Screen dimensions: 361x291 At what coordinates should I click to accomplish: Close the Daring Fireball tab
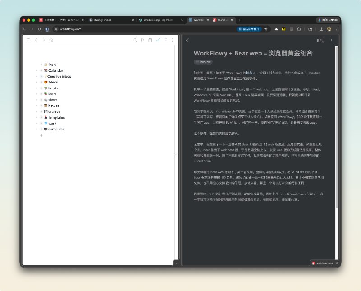pyautogui.click(x=133, y=20)
